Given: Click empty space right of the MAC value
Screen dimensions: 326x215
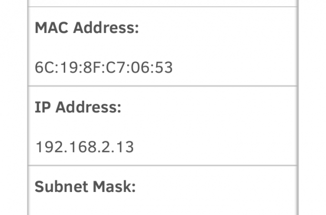Looking at the screenshot, I should [237, 68].
